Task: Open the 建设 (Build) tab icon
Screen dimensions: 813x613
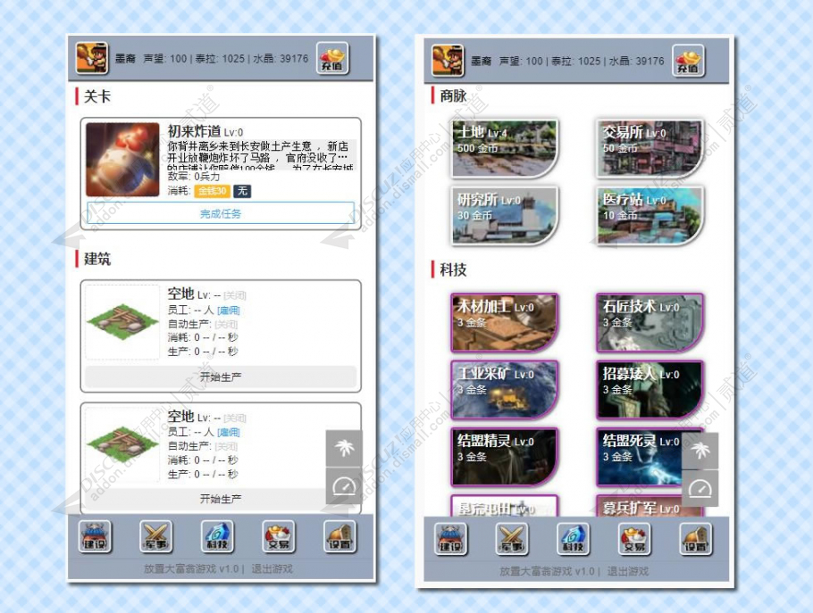Action: [x=96, y=535]
